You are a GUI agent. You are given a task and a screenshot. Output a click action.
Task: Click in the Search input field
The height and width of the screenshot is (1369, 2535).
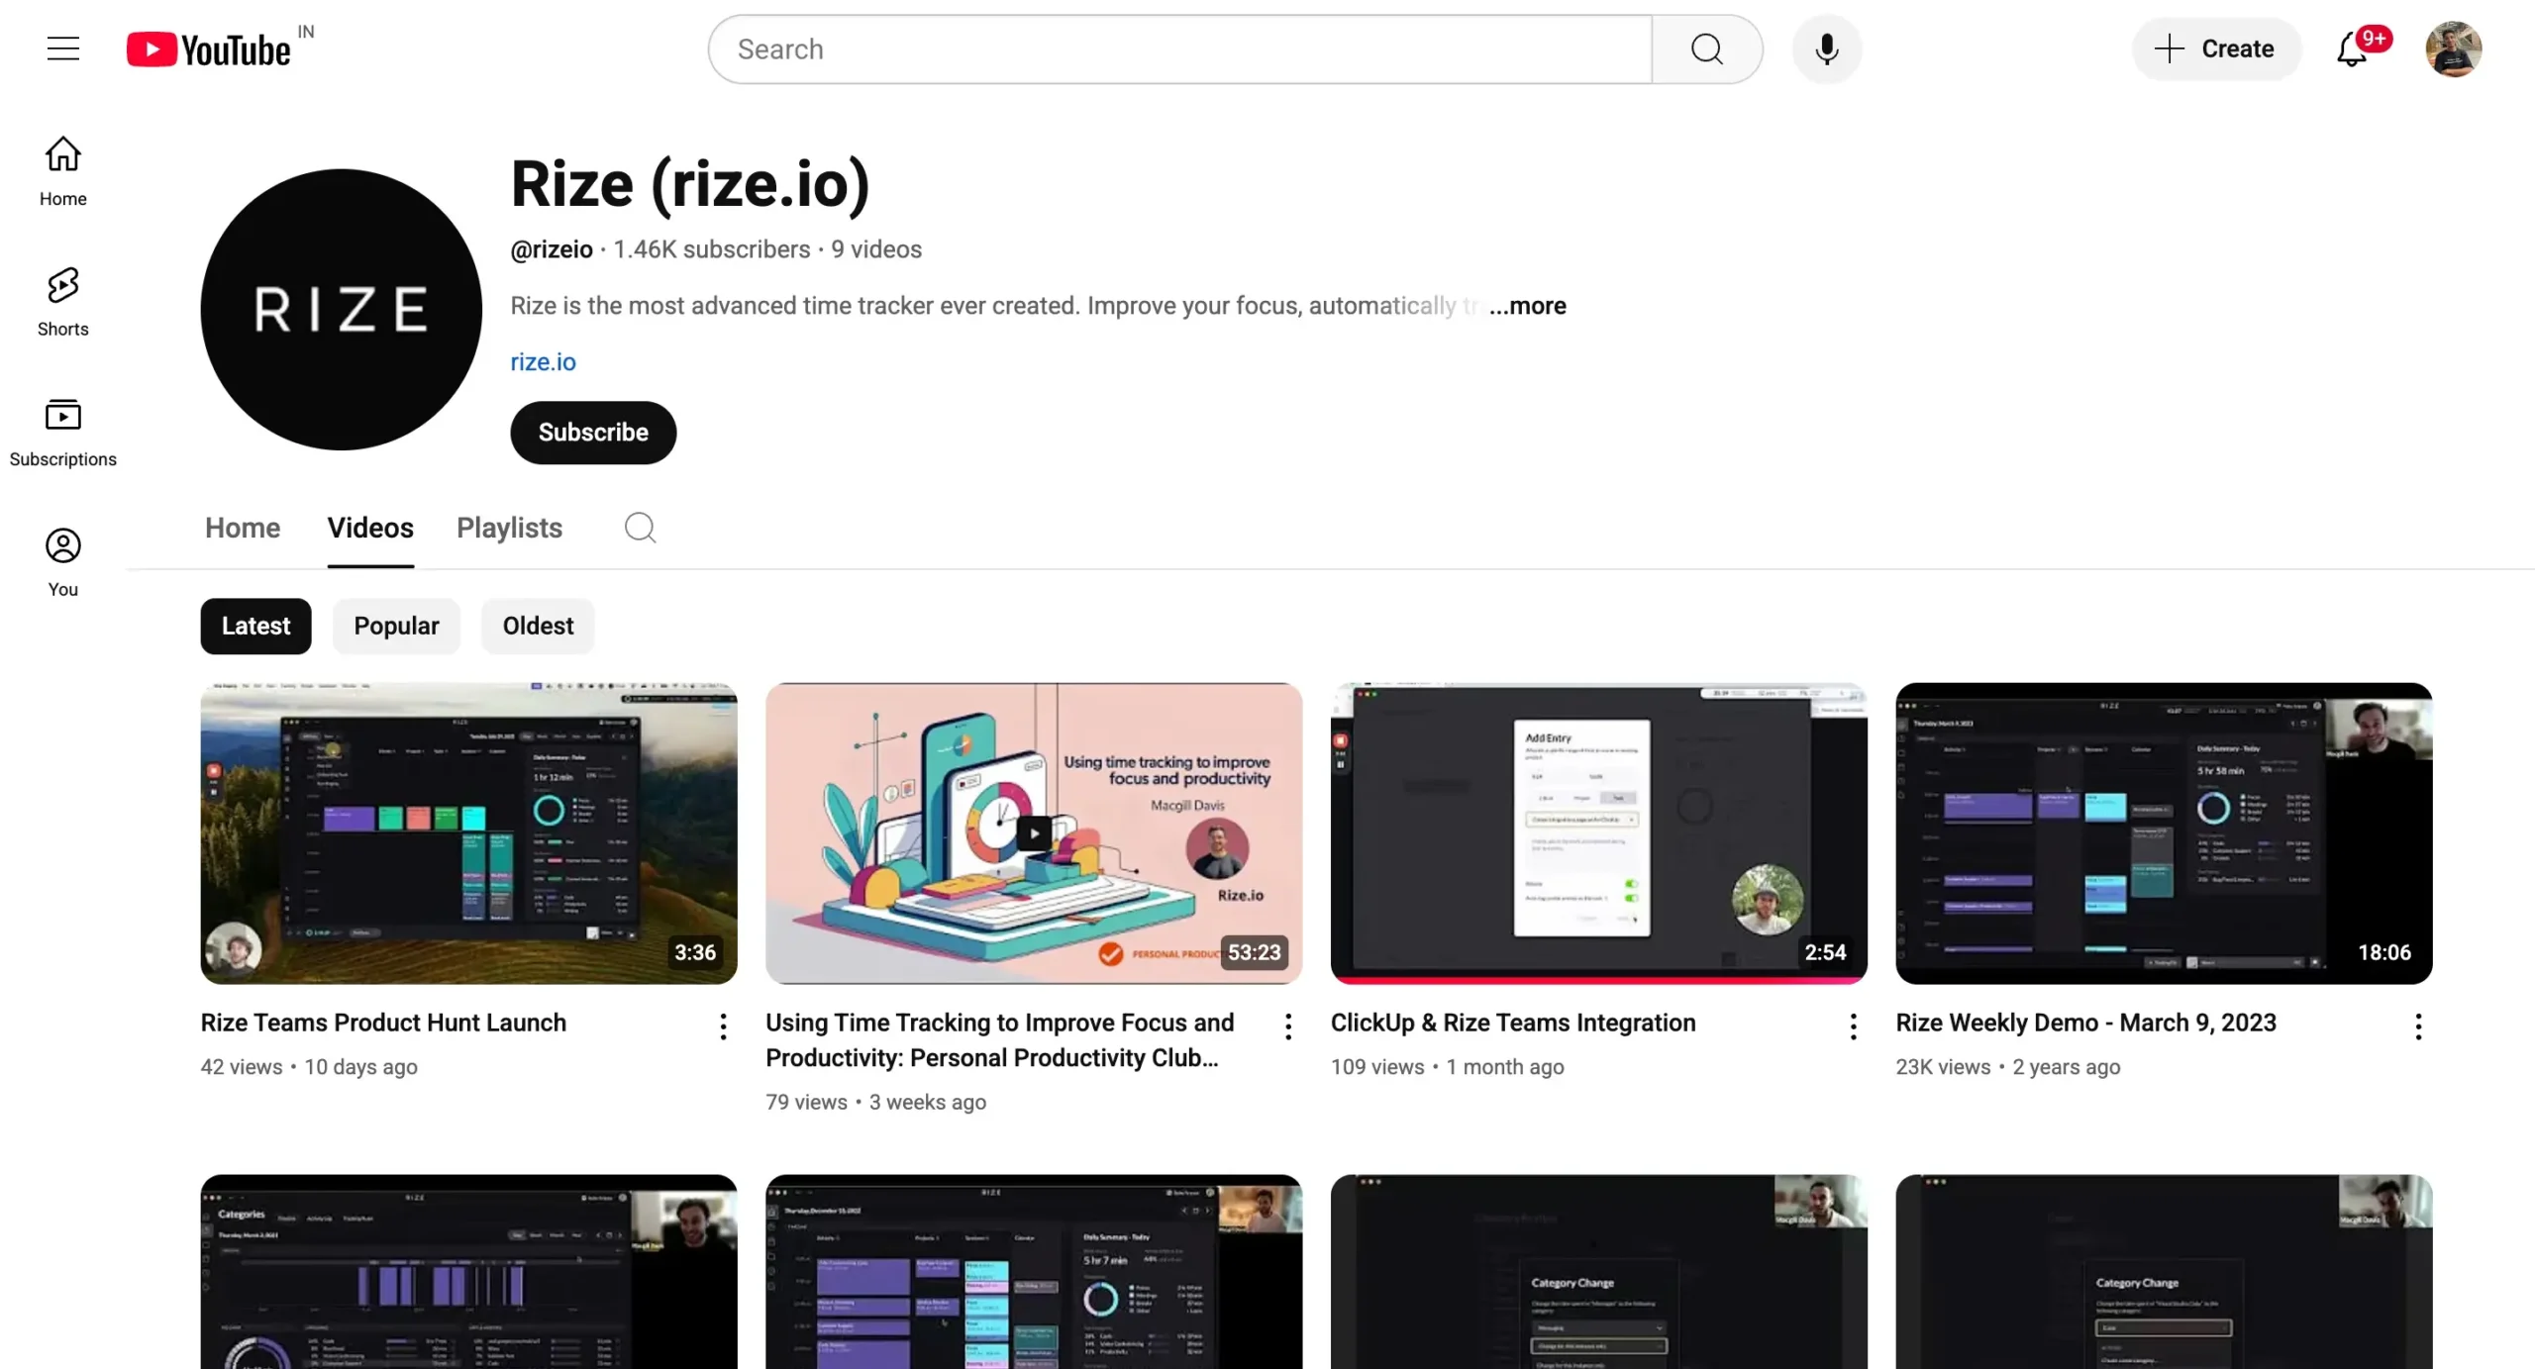[1180, 49]
